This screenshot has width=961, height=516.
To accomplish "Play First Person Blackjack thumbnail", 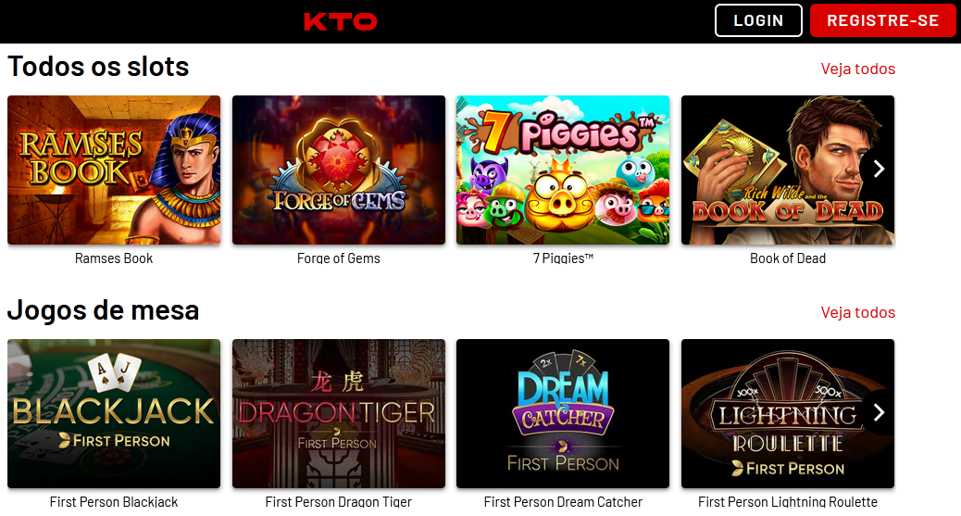I will click(114, 413).
